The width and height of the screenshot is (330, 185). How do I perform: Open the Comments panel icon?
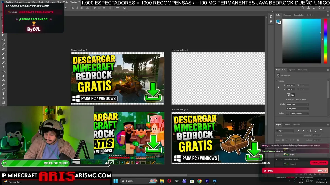point(271,22)
